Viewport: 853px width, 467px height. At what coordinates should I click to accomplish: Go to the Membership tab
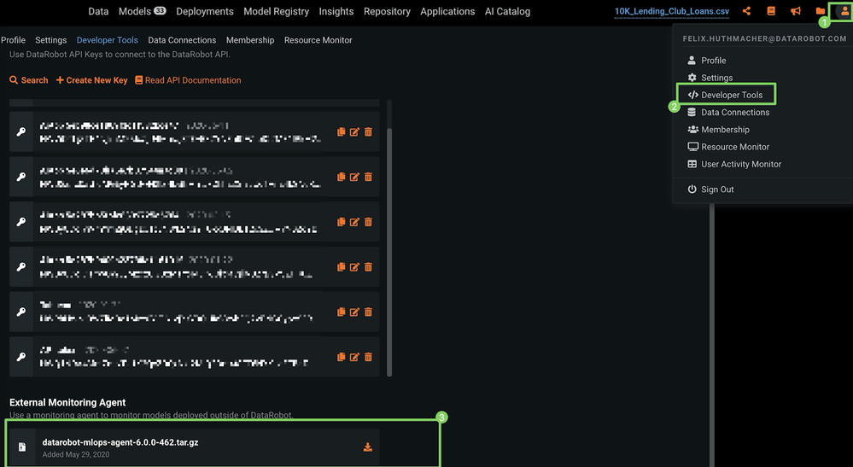click(250, 40)
